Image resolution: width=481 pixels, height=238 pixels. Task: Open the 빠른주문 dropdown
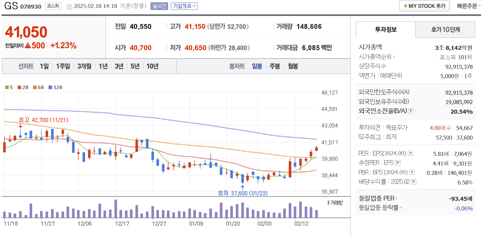pyautogui.click(x=467, y=6)
